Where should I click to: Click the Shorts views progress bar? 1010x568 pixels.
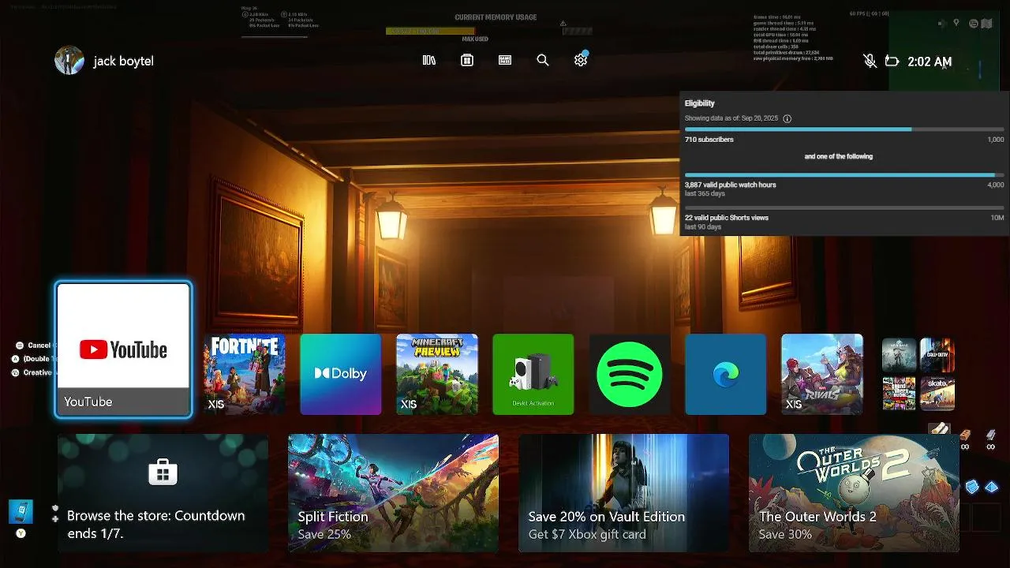point(844,208)
